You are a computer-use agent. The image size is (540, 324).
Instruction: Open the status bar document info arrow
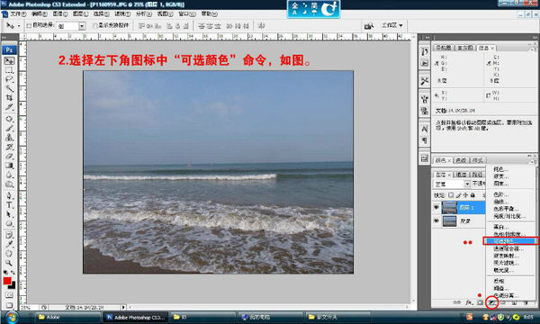[123, 307]
